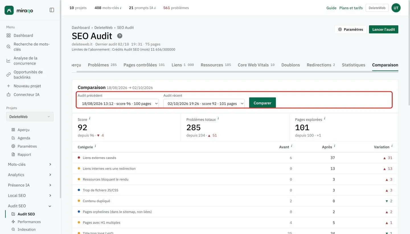
Task: Open the Statistiques tab
Action: tap(354, 65)
